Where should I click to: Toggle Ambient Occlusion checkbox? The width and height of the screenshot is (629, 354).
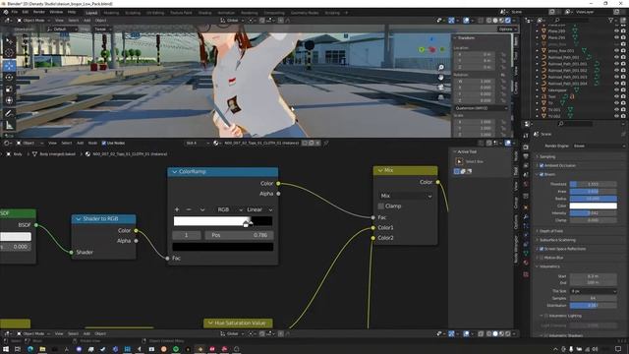(542, 165)
